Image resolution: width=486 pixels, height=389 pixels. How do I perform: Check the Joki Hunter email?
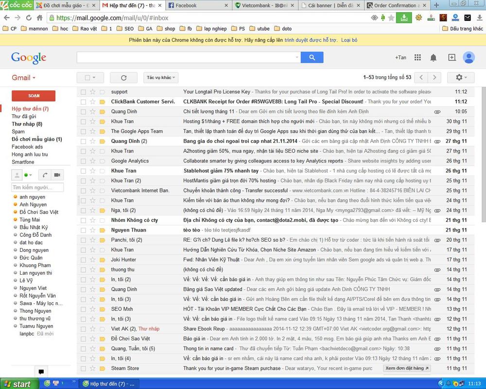point(83,260)
